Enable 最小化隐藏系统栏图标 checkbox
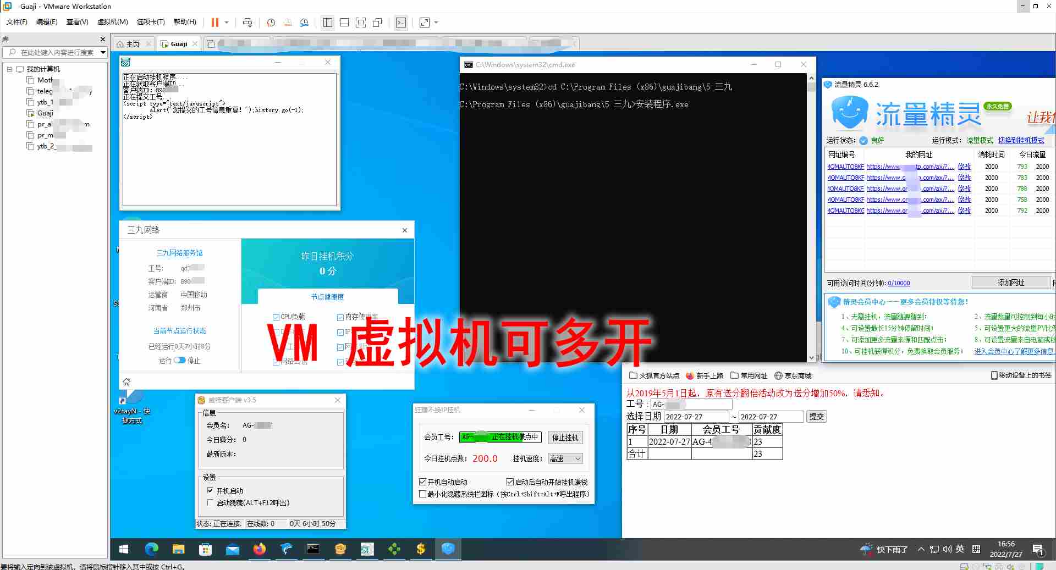The image size is (1056, 570). click(422, 494)
